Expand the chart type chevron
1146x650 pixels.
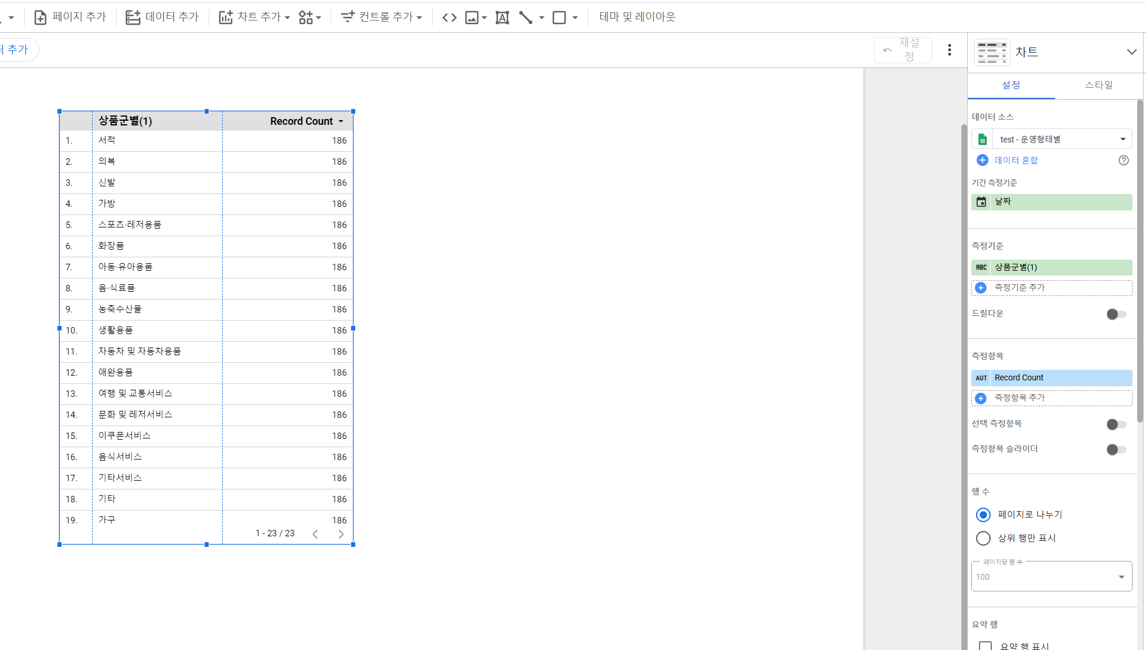pyautogui.click(x=1131, y=52)
